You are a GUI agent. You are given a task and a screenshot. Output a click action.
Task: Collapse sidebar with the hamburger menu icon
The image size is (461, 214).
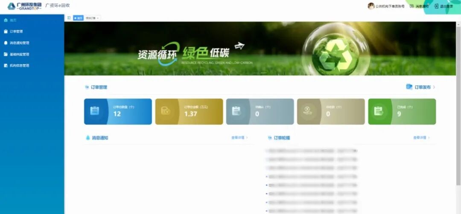coord(69,18)
